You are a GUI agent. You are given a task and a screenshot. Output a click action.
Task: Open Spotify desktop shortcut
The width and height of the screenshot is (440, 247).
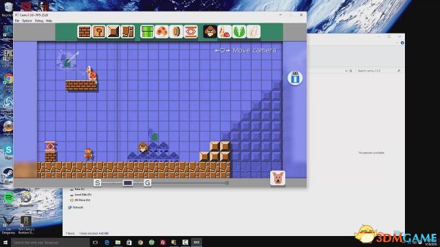pyautogui.click(x=8, y=200)
